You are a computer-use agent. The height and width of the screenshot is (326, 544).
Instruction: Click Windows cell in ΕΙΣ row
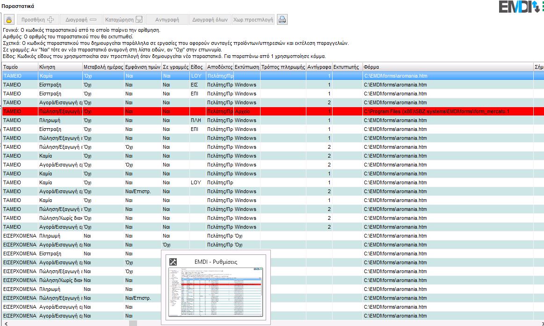247,85
